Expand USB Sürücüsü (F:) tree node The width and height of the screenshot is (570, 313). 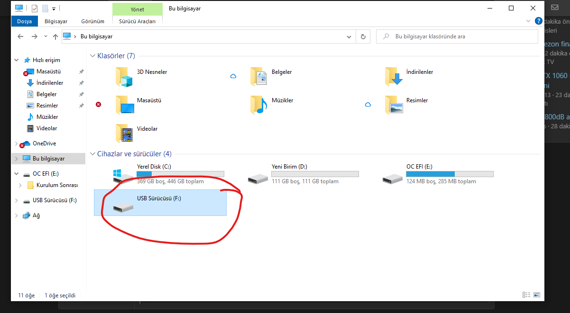(17, 200)
